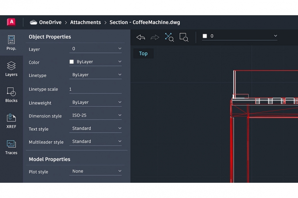Screen dimensions: 298x198
Task: Click the Section - CoffeeMachine.dwg file name
Action: (x=145, y=22)
